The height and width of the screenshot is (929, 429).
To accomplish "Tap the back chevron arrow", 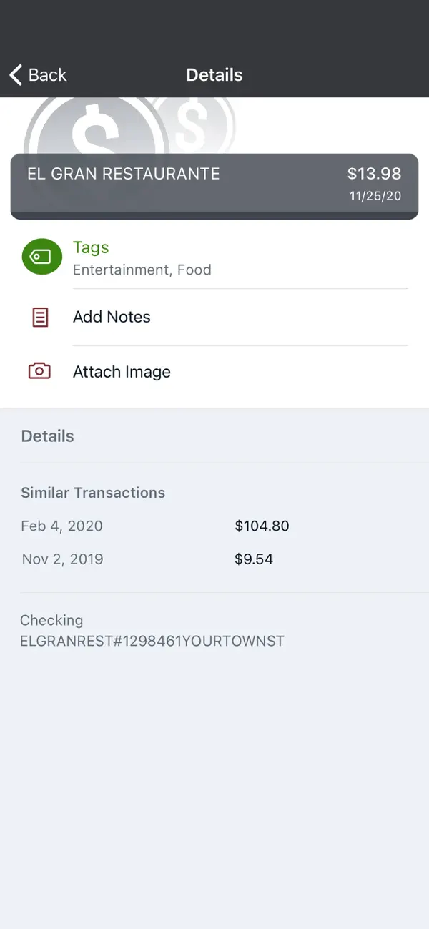I will tap(16, 75).
